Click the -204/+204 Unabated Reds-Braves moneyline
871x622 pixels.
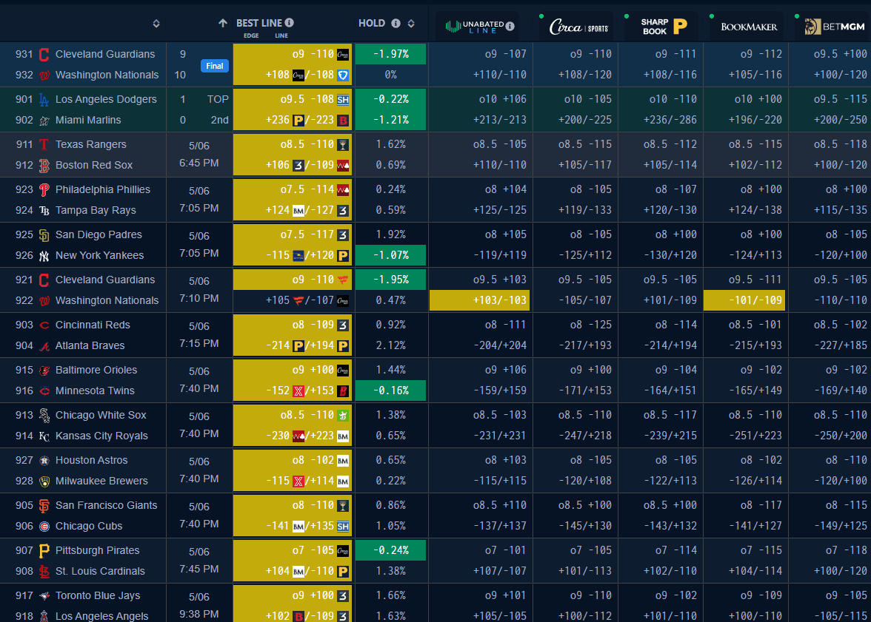pos(499,345)
